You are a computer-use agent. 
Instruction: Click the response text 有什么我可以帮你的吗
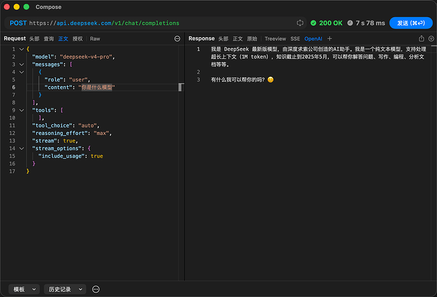237,80
